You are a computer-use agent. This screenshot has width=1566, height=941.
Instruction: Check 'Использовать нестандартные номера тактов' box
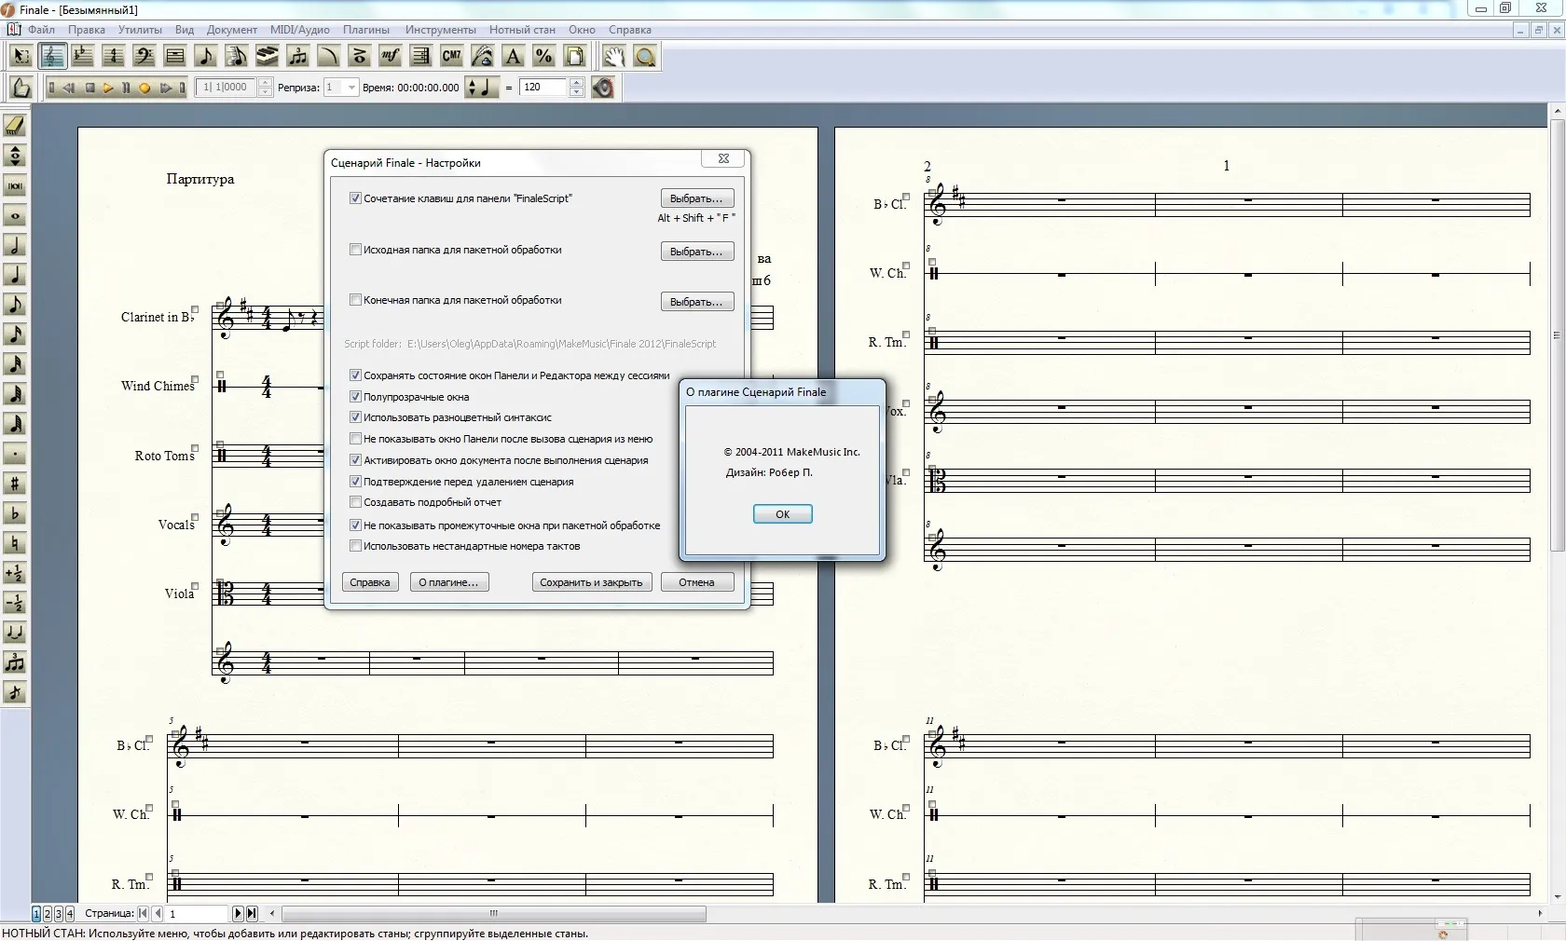[355, 546]
